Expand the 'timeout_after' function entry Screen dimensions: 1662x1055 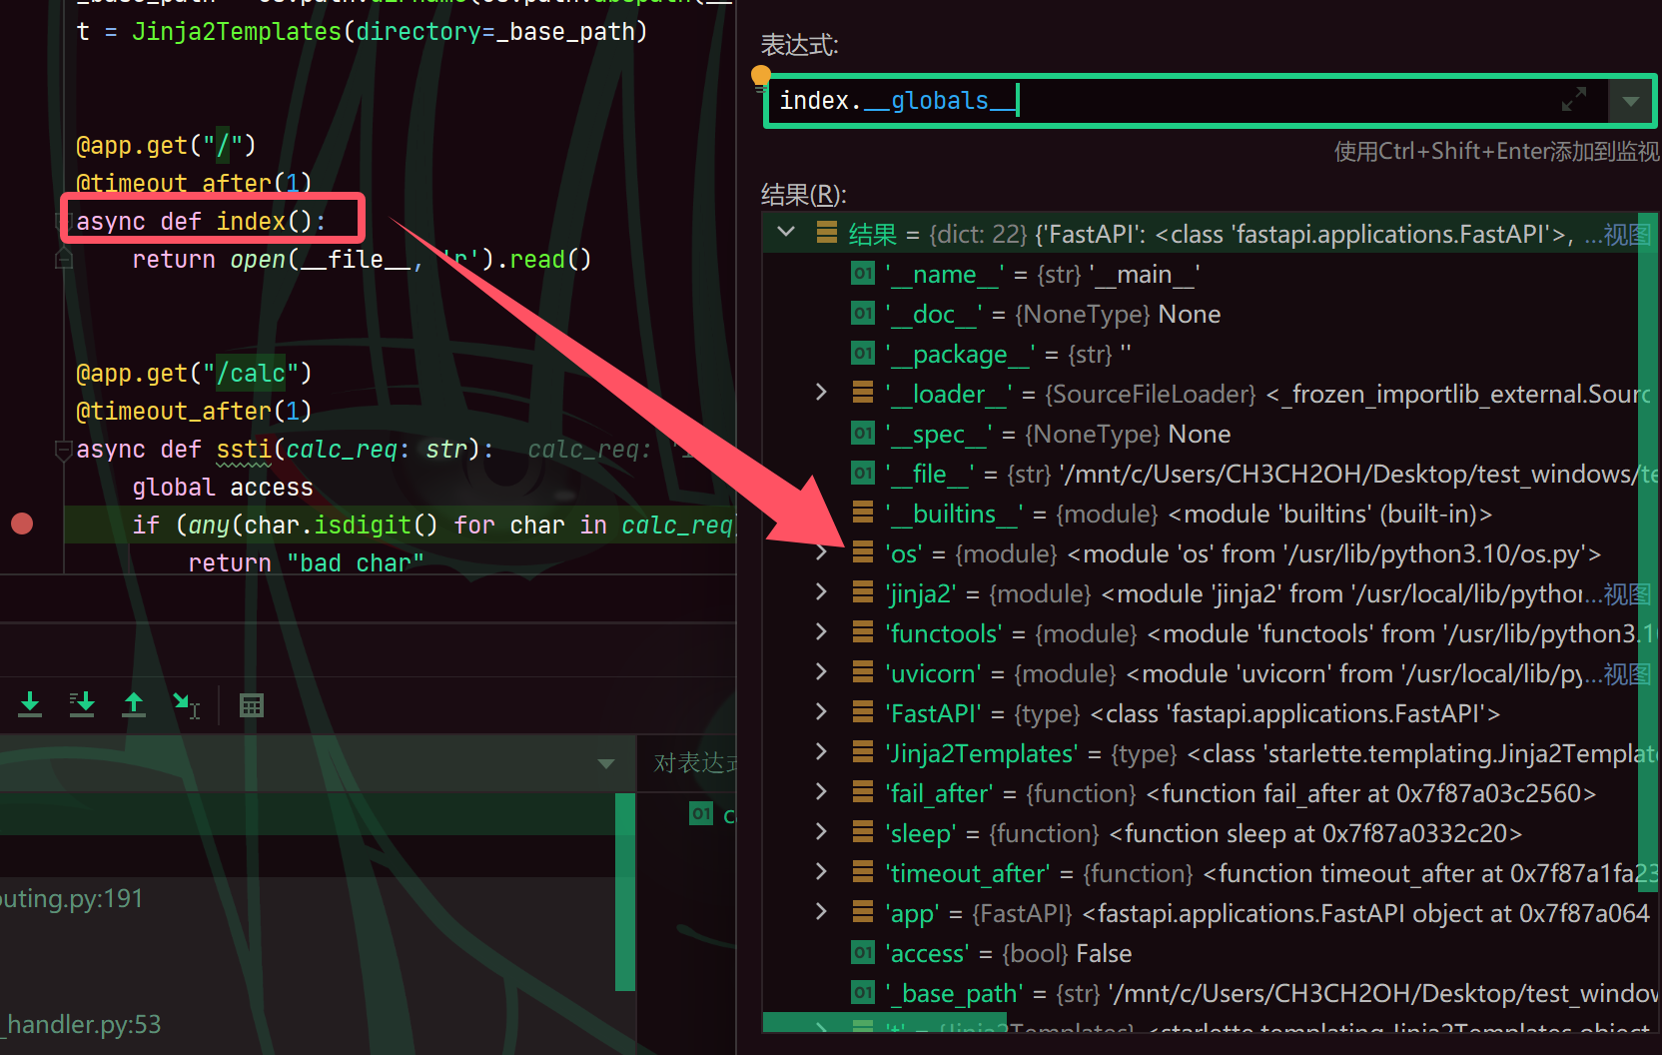point(821,872)
